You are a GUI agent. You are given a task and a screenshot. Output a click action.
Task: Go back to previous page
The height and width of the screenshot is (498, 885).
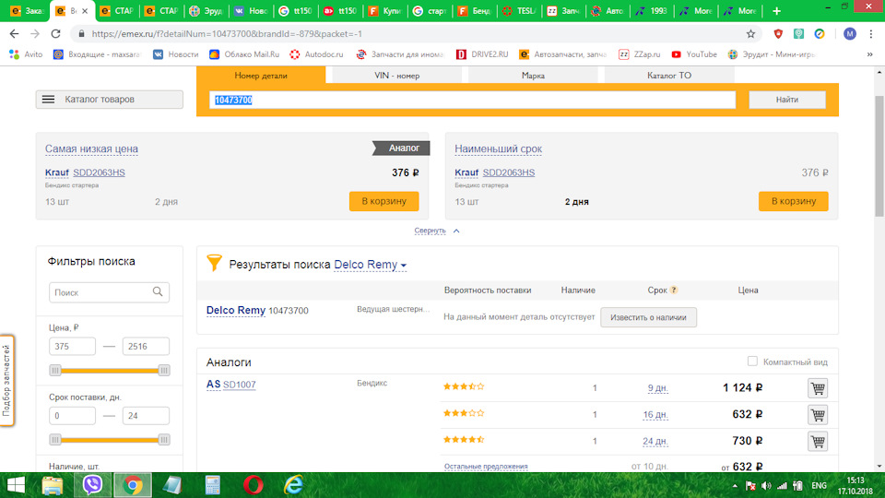pyautogui.click(x=14, y=34)
